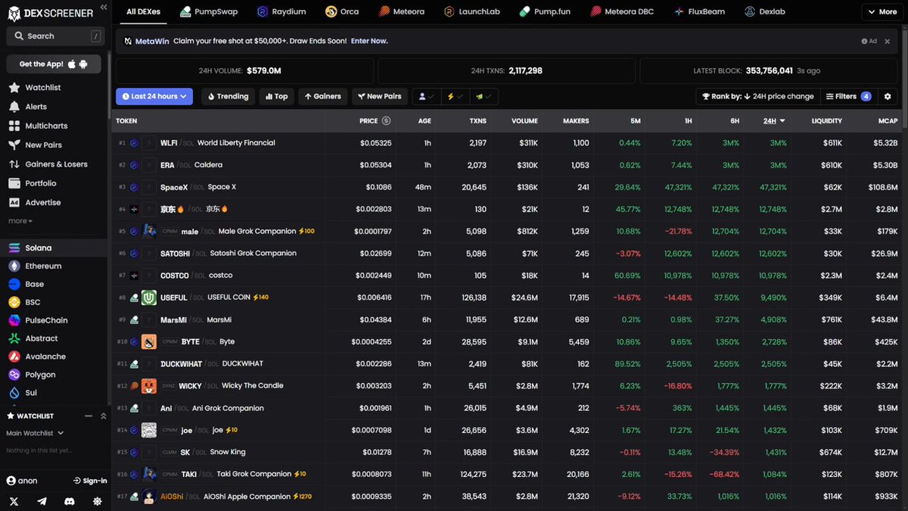
Task: Sort by the Liquidity column header
Action: [x=826, y=121]
